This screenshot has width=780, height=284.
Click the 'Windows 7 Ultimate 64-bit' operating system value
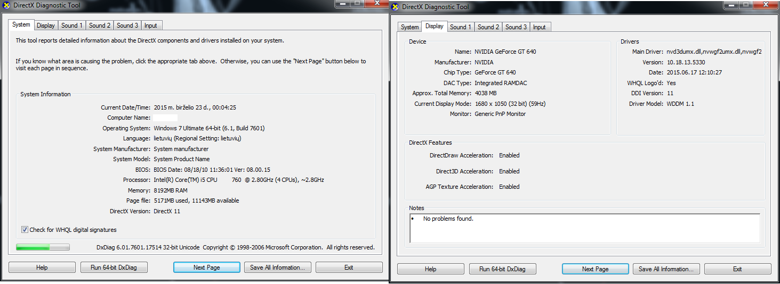209,128
